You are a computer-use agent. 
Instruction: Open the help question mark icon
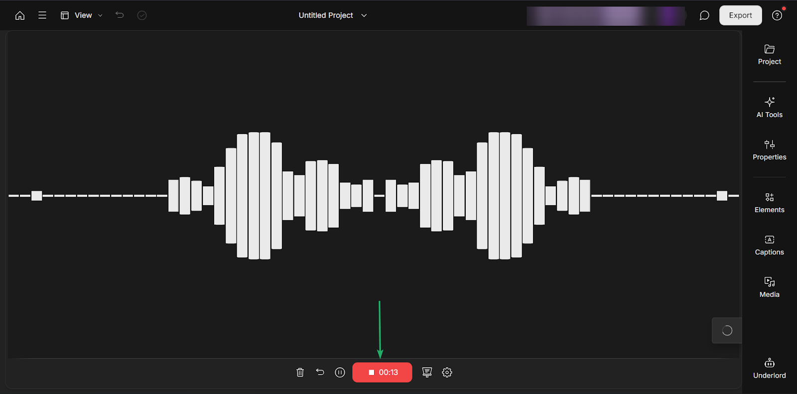(x=777, y=15)
